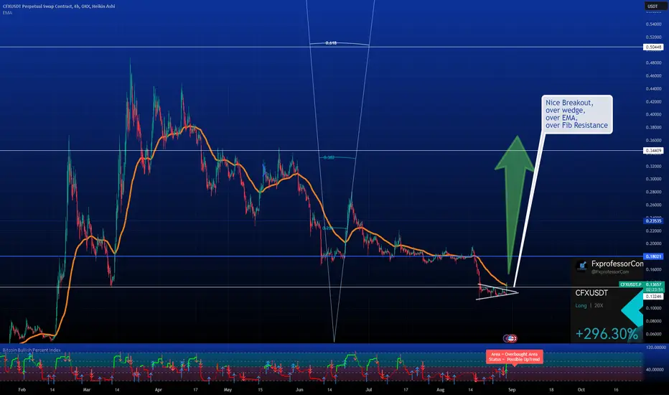This screenshot has height=395, width=669.
Task: Click the Long position label
Action: 581,305
